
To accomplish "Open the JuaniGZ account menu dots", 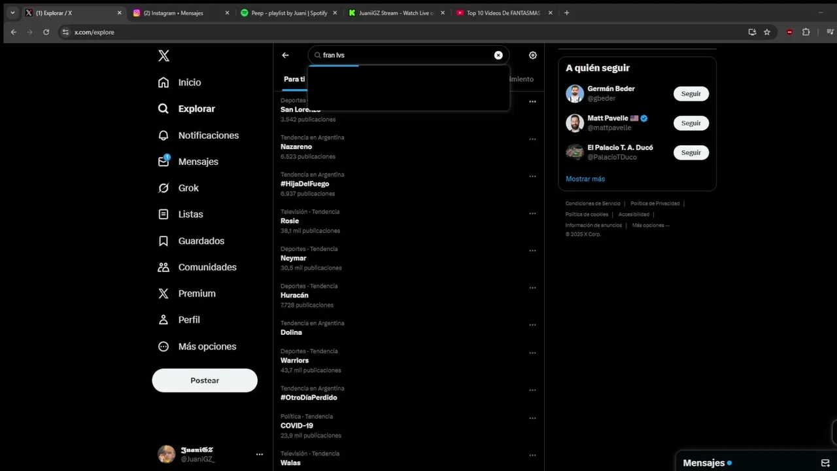I will pos(260,454).
